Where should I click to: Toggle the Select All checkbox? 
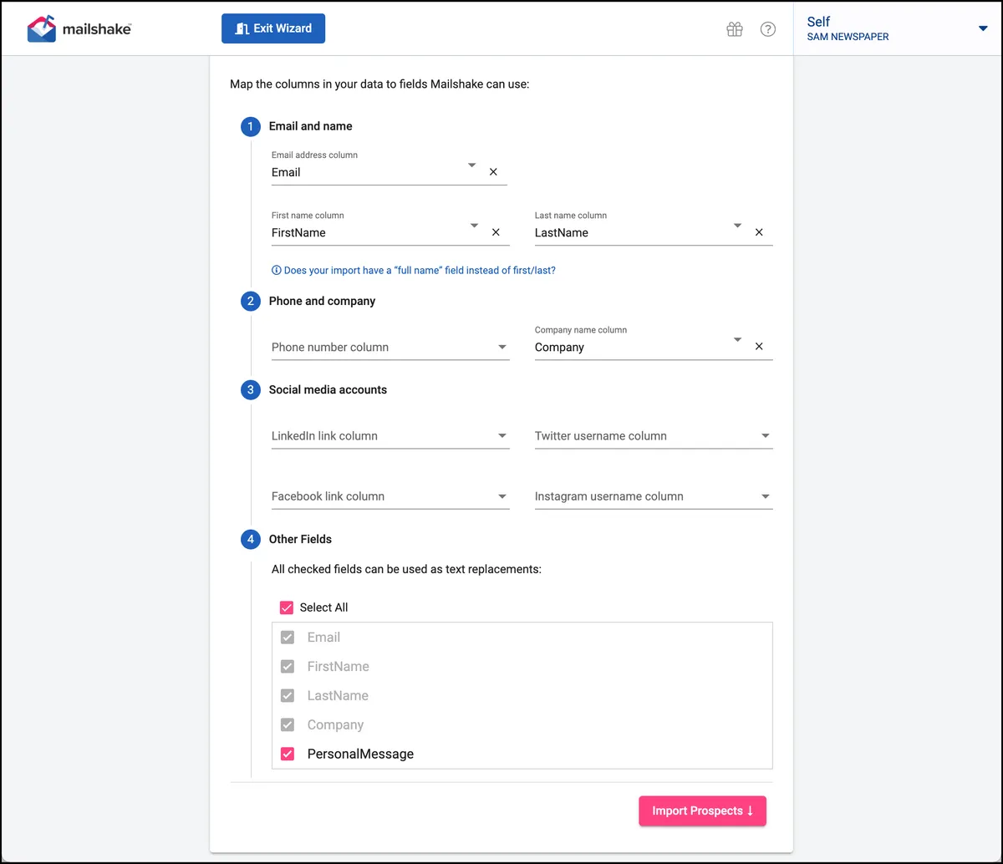287,607
